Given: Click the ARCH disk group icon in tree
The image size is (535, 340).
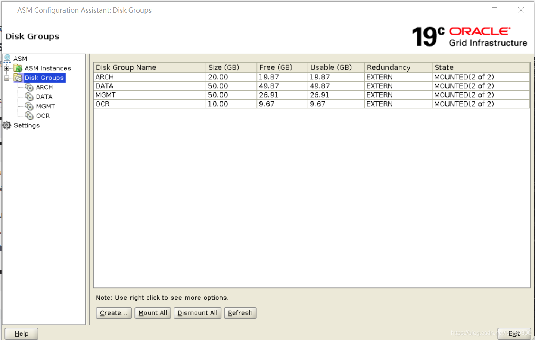Looking at the screenshot, I should 29,87.
